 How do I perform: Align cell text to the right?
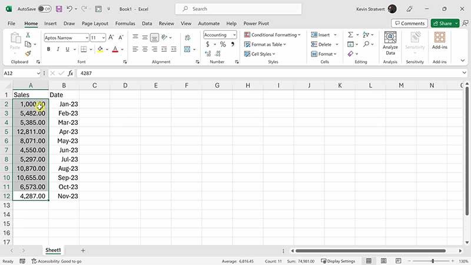coord(154,49)
